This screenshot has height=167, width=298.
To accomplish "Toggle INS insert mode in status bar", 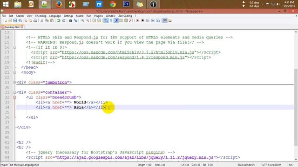I will 291,165.
